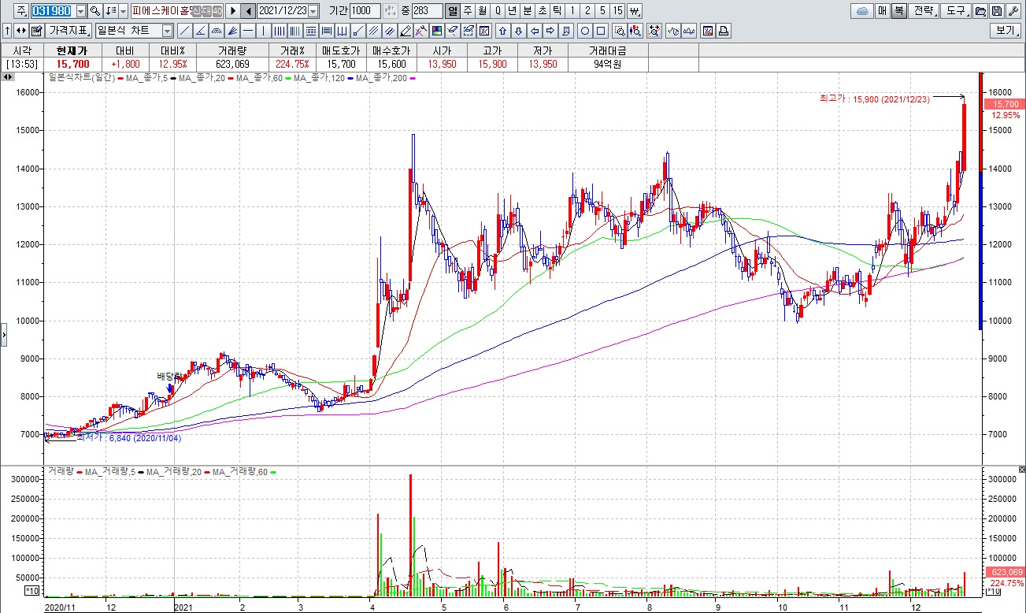Click the 거래량 value 623,069
This screenshot has height=613, width=1026.
click(x=233, y=64)
